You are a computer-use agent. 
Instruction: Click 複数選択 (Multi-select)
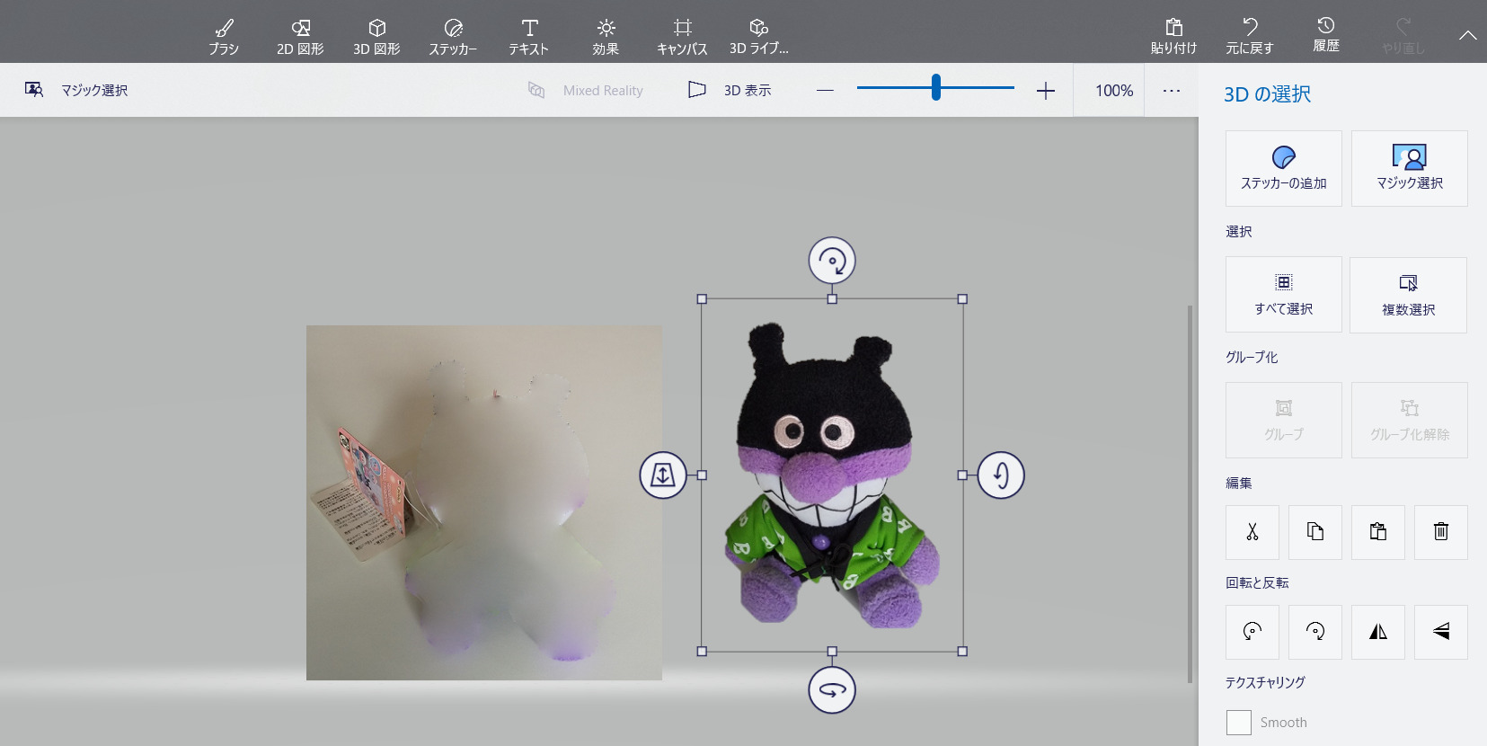[x=1409, y=295]
